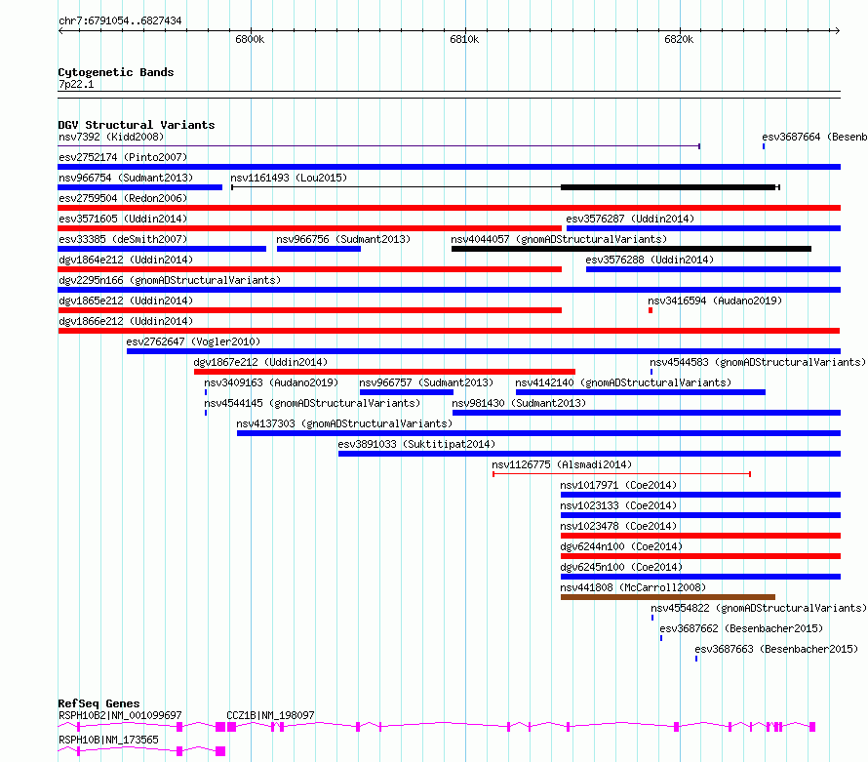Open the esv3576288 (Uddin2014) label
868x762 pixels.
pos(650,260)
